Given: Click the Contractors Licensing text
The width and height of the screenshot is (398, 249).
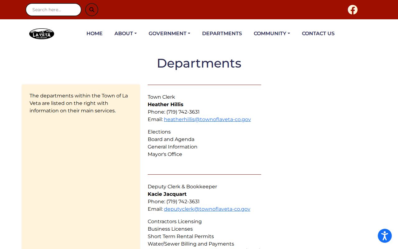Looking at the screenshot, I should (x=175, y=221).
